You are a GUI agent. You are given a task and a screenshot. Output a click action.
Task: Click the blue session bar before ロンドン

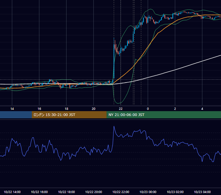coord(16,115)
